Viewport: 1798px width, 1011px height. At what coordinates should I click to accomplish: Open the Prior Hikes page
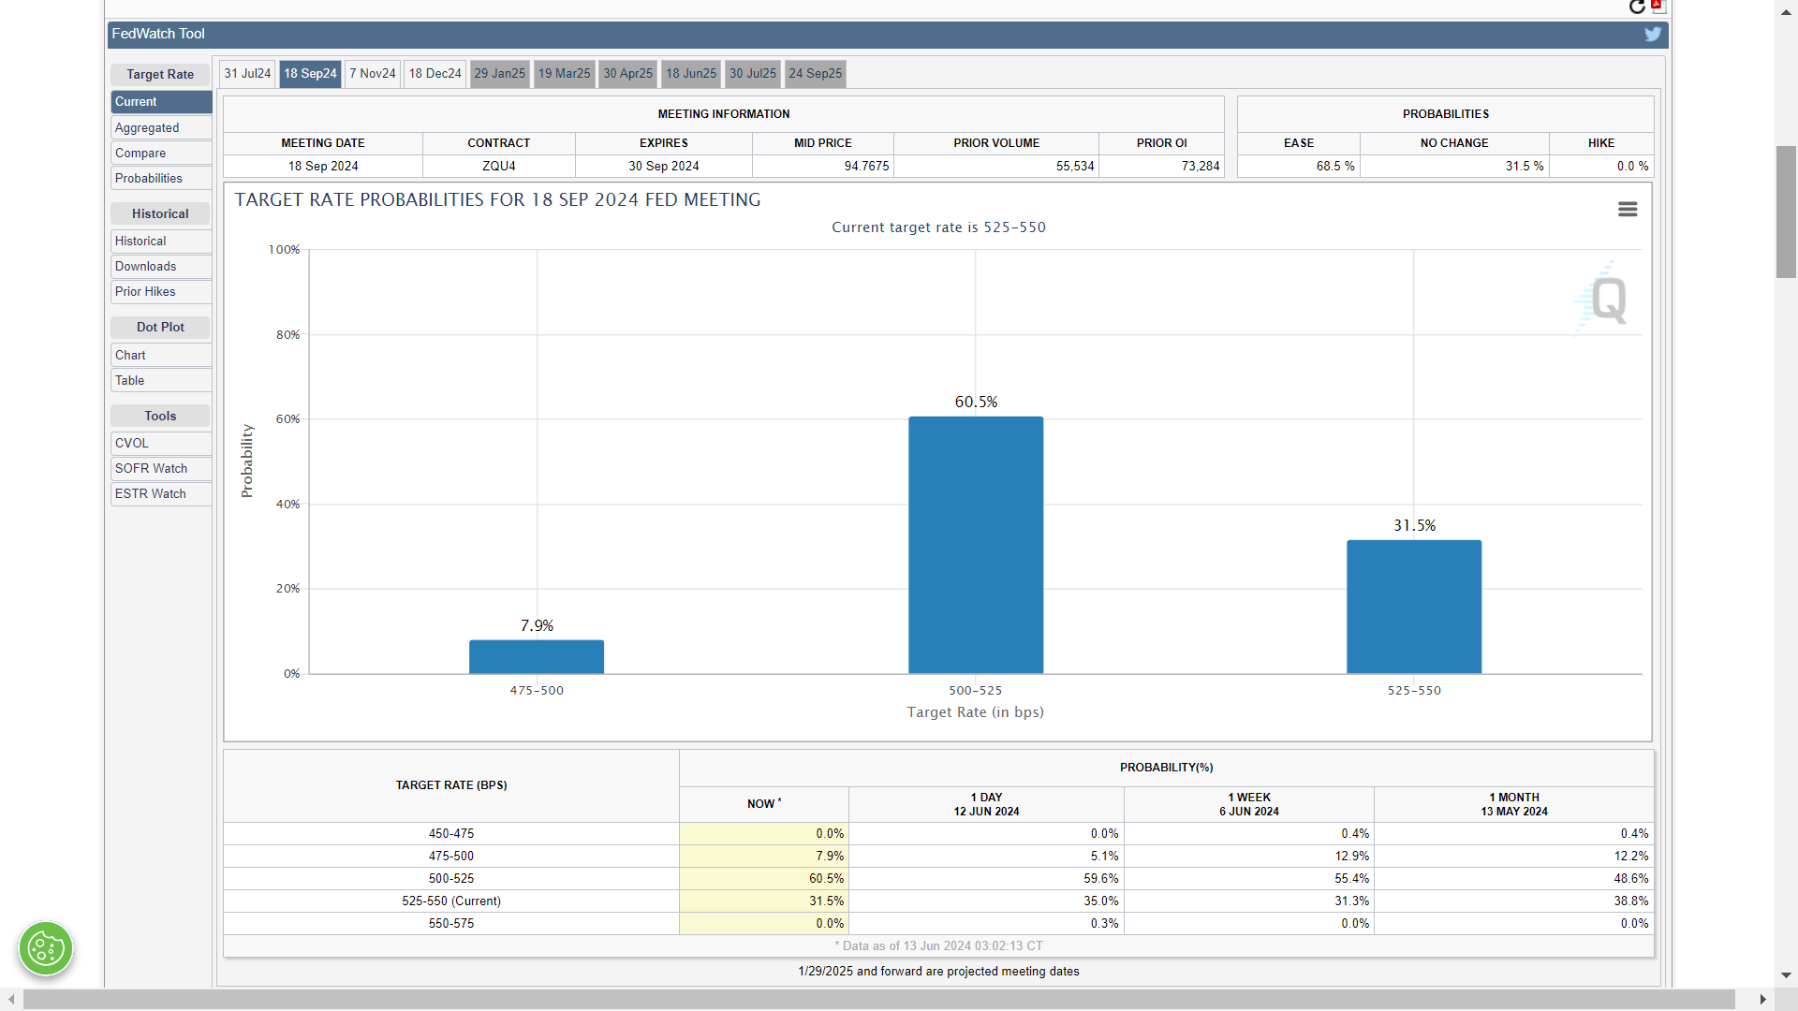pyautogui.click(x=161, y=291)
